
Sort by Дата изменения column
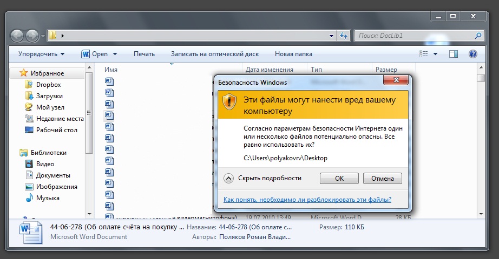pos(269,70)
